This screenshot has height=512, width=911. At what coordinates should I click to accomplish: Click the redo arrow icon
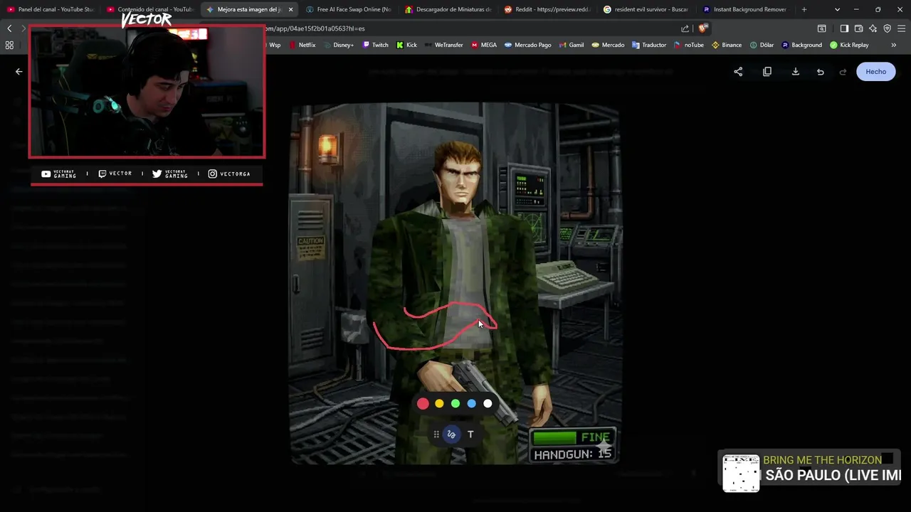coord(843,72)
